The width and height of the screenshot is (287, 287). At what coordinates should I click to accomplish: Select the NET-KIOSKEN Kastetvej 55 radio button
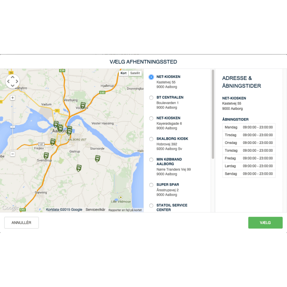coord(151,77)
